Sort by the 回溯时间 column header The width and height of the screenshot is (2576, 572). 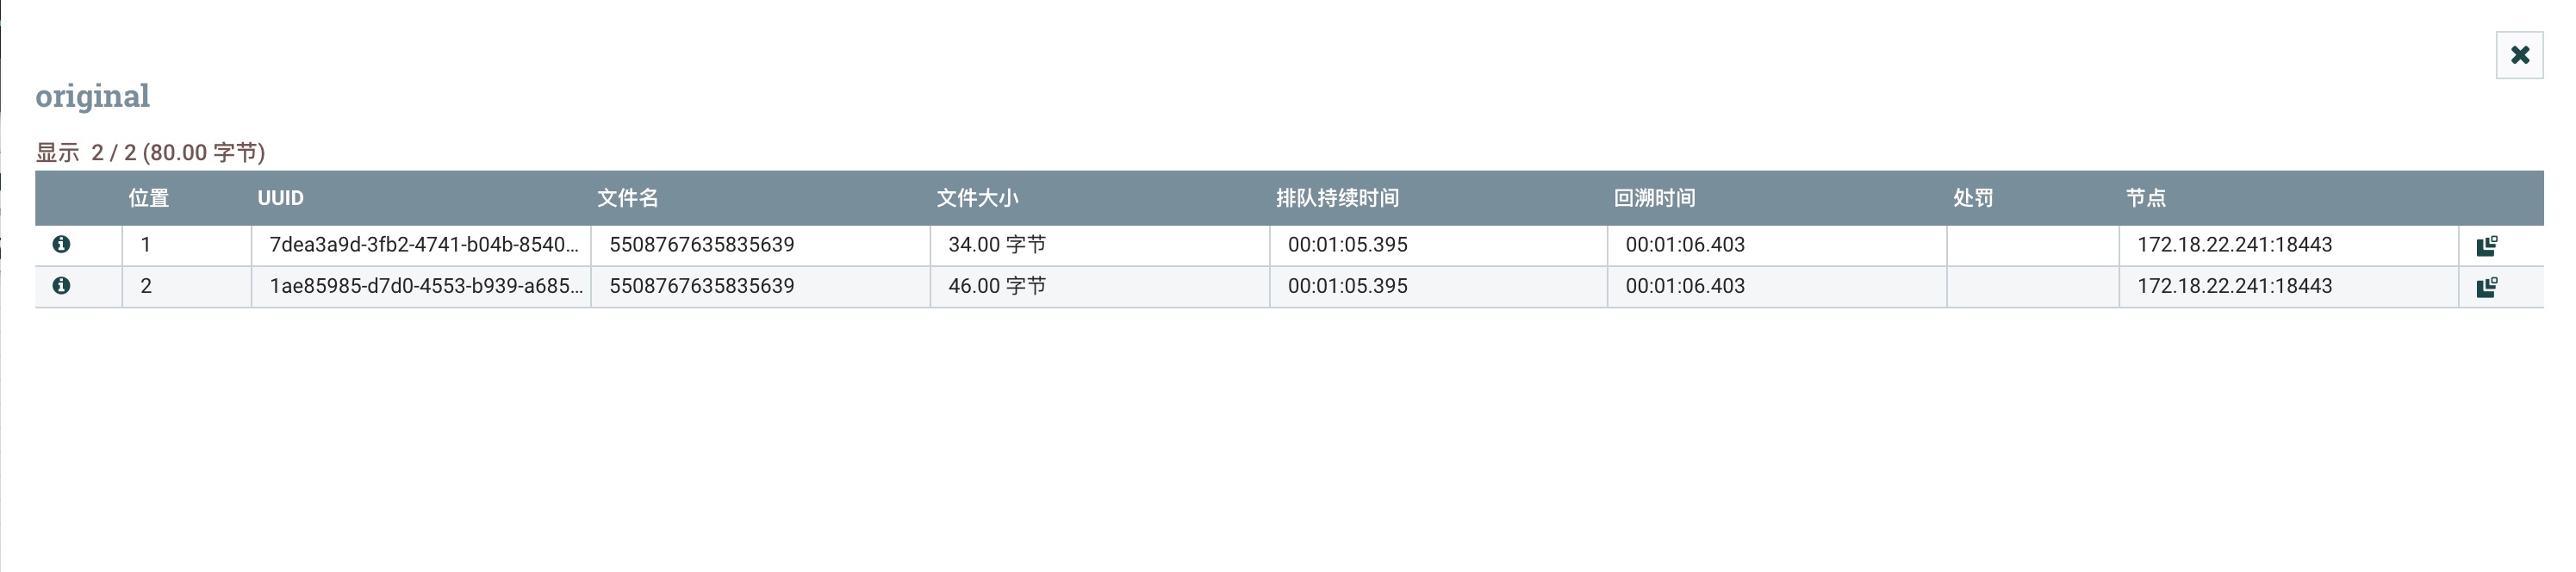click(1654, 198)
